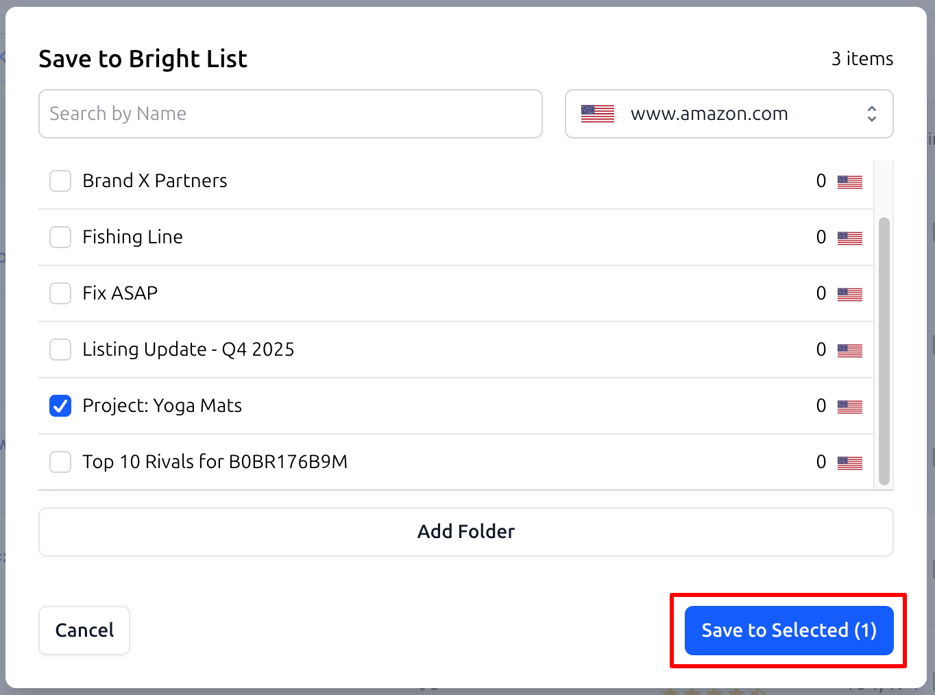Viewport: 935px width, 695px height.
Task: Click the US flag beside Fishing Line
Action: point(850,237)
